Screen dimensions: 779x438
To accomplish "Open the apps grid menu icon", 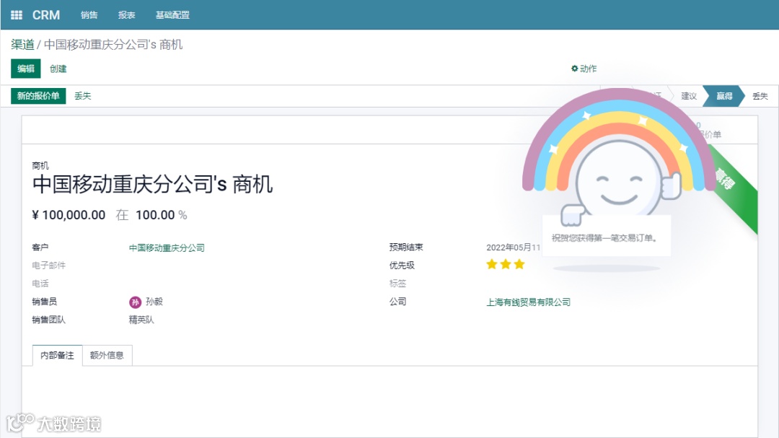I will click(x=17, y=15).
